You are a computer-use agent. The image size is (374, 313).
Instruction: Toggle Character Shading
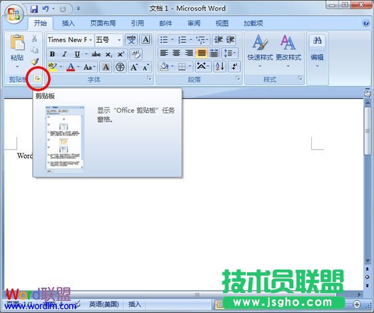click(x=106, y=67)
